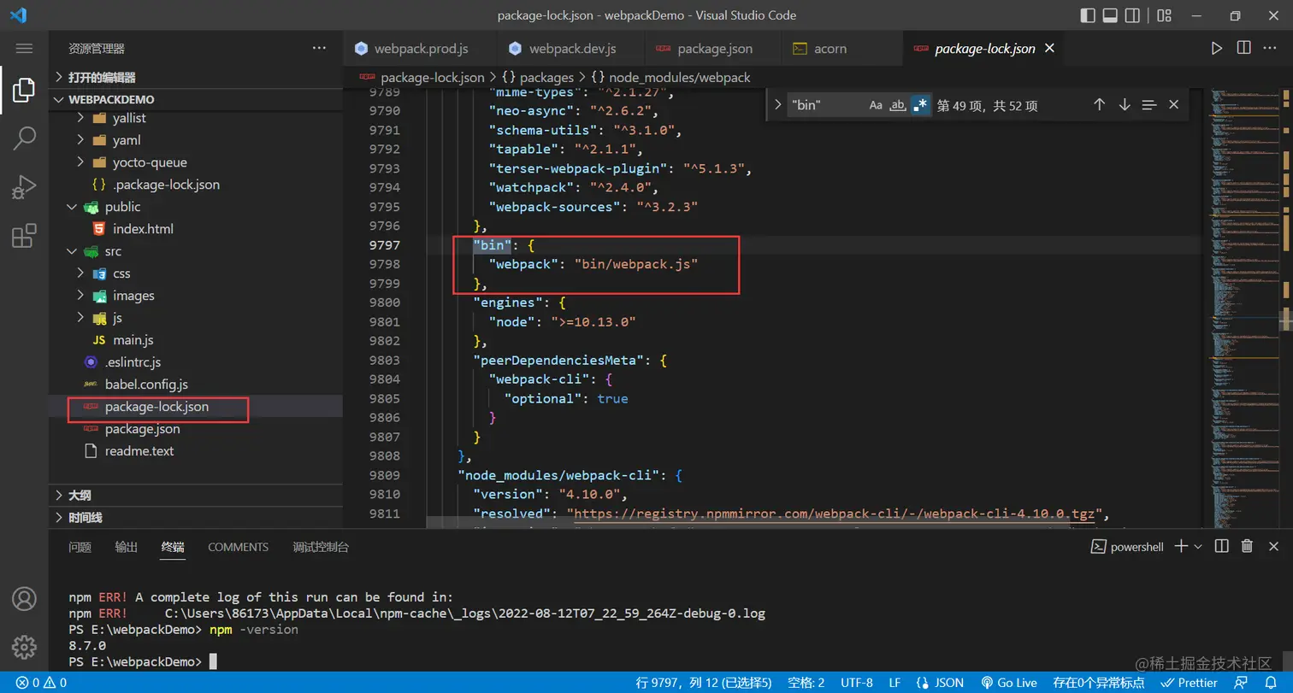Go to previous search match

(x=1099, y=104)
